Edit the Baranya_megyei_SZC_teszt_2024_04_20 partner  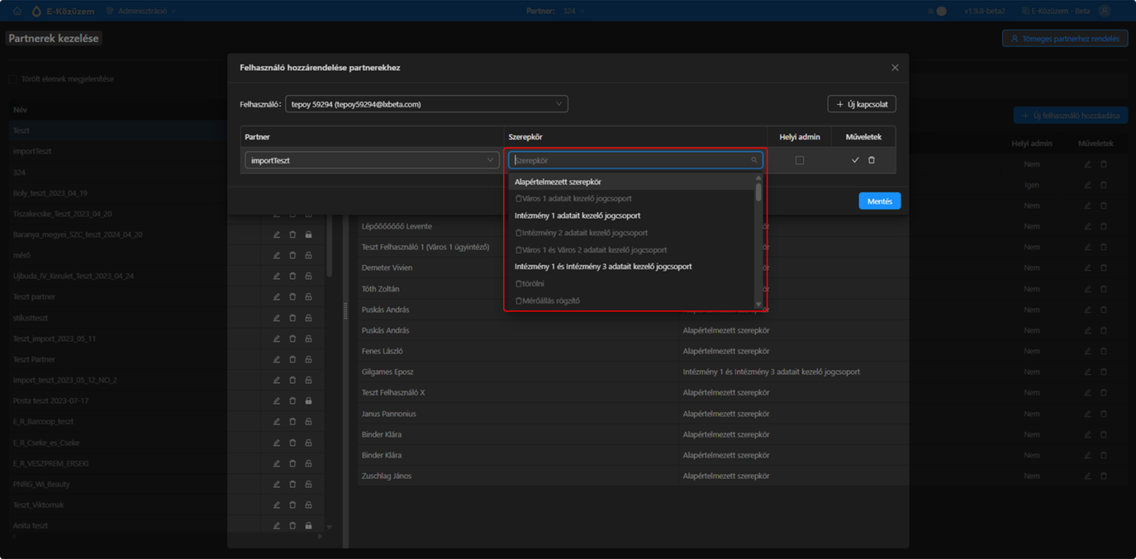tap(277, 235)
